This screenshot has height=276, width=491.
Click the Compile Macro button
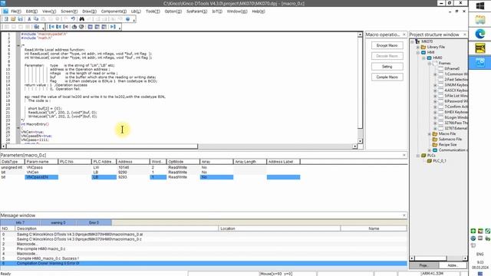pos(387,77)
